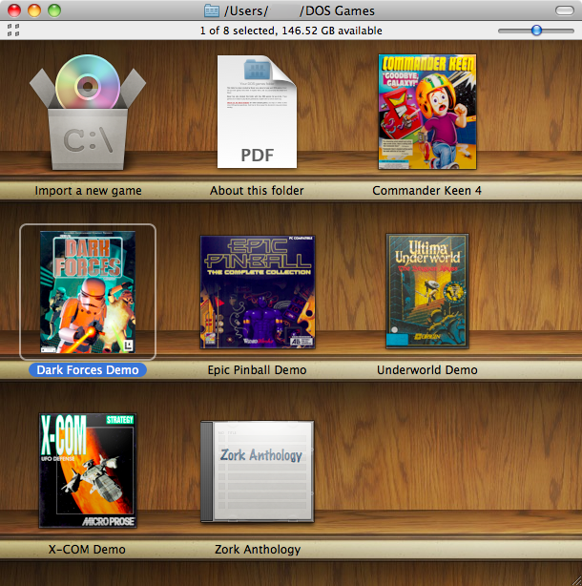Click the 'Epic Pinball Demo' text label

(x=257, y=369)
